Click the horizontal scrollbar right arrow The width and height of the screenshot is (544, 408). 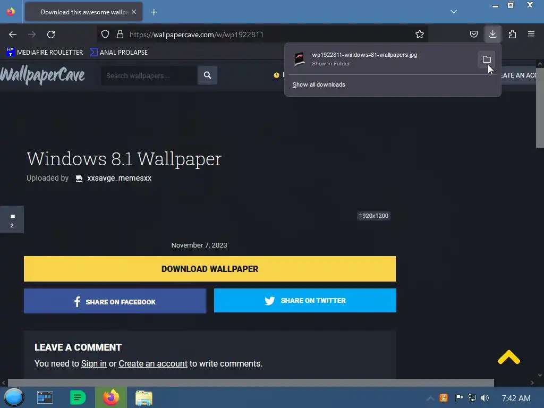tap(532, 382)
